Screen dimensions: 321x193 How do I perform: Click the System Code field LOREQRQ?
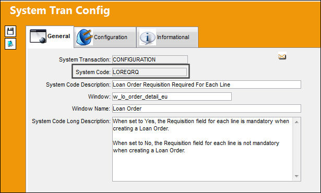click(x=149, y=72)
